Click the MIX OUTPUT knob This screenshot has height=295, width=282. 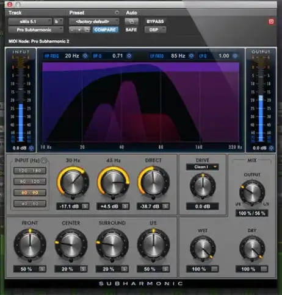click(x=252, y=193)
